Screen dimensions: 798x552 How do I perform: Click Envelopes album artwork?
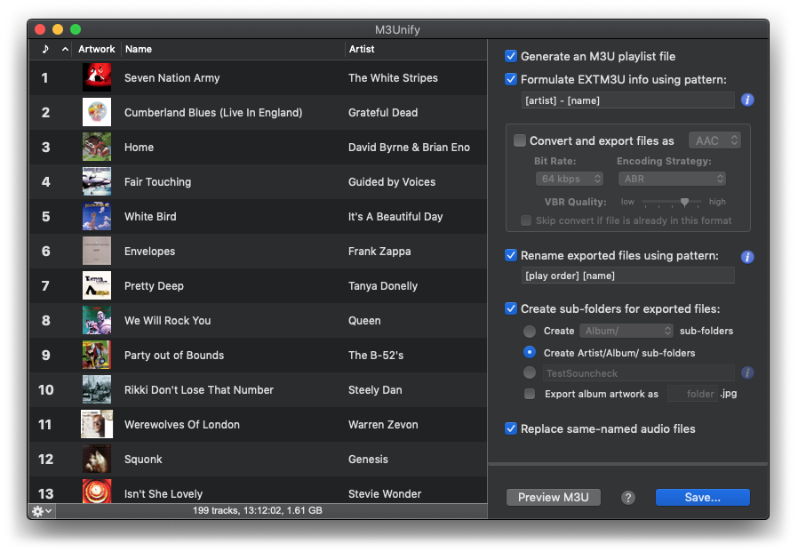97,251
